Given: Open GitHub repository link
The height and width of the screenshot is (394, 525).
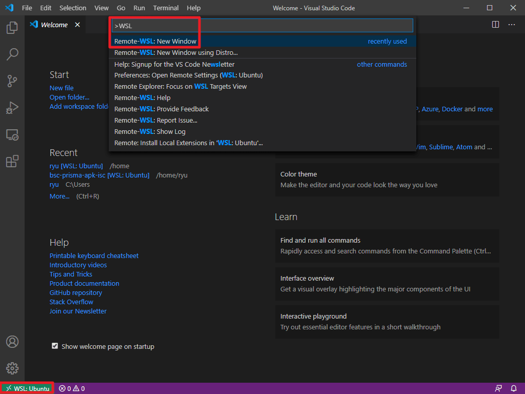Looking at the screenshot, I should coord(76,293).
